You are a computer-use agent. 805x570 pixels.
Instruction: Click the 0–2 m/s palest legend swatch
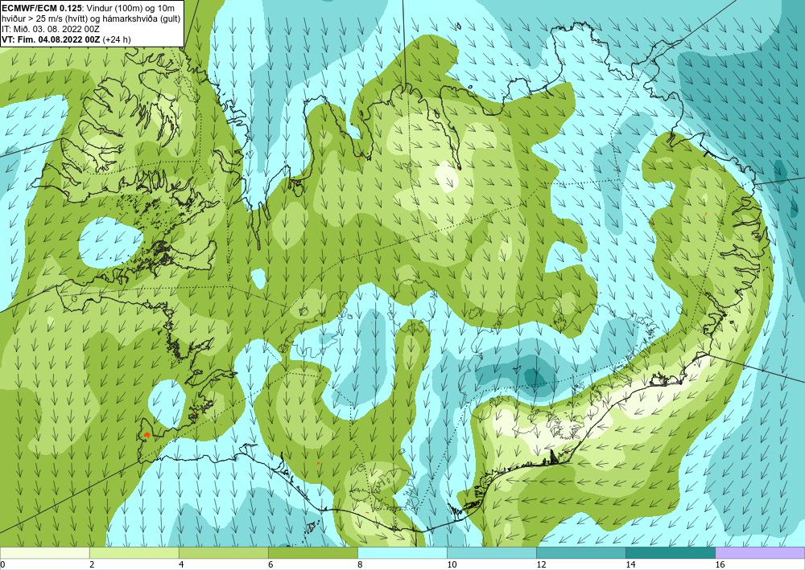45,553
